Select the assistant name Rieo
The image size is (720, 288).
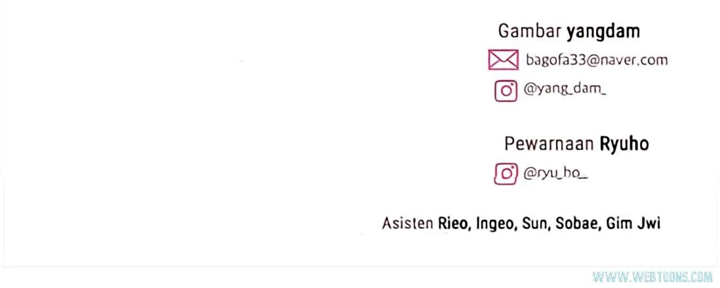point(454,223)
